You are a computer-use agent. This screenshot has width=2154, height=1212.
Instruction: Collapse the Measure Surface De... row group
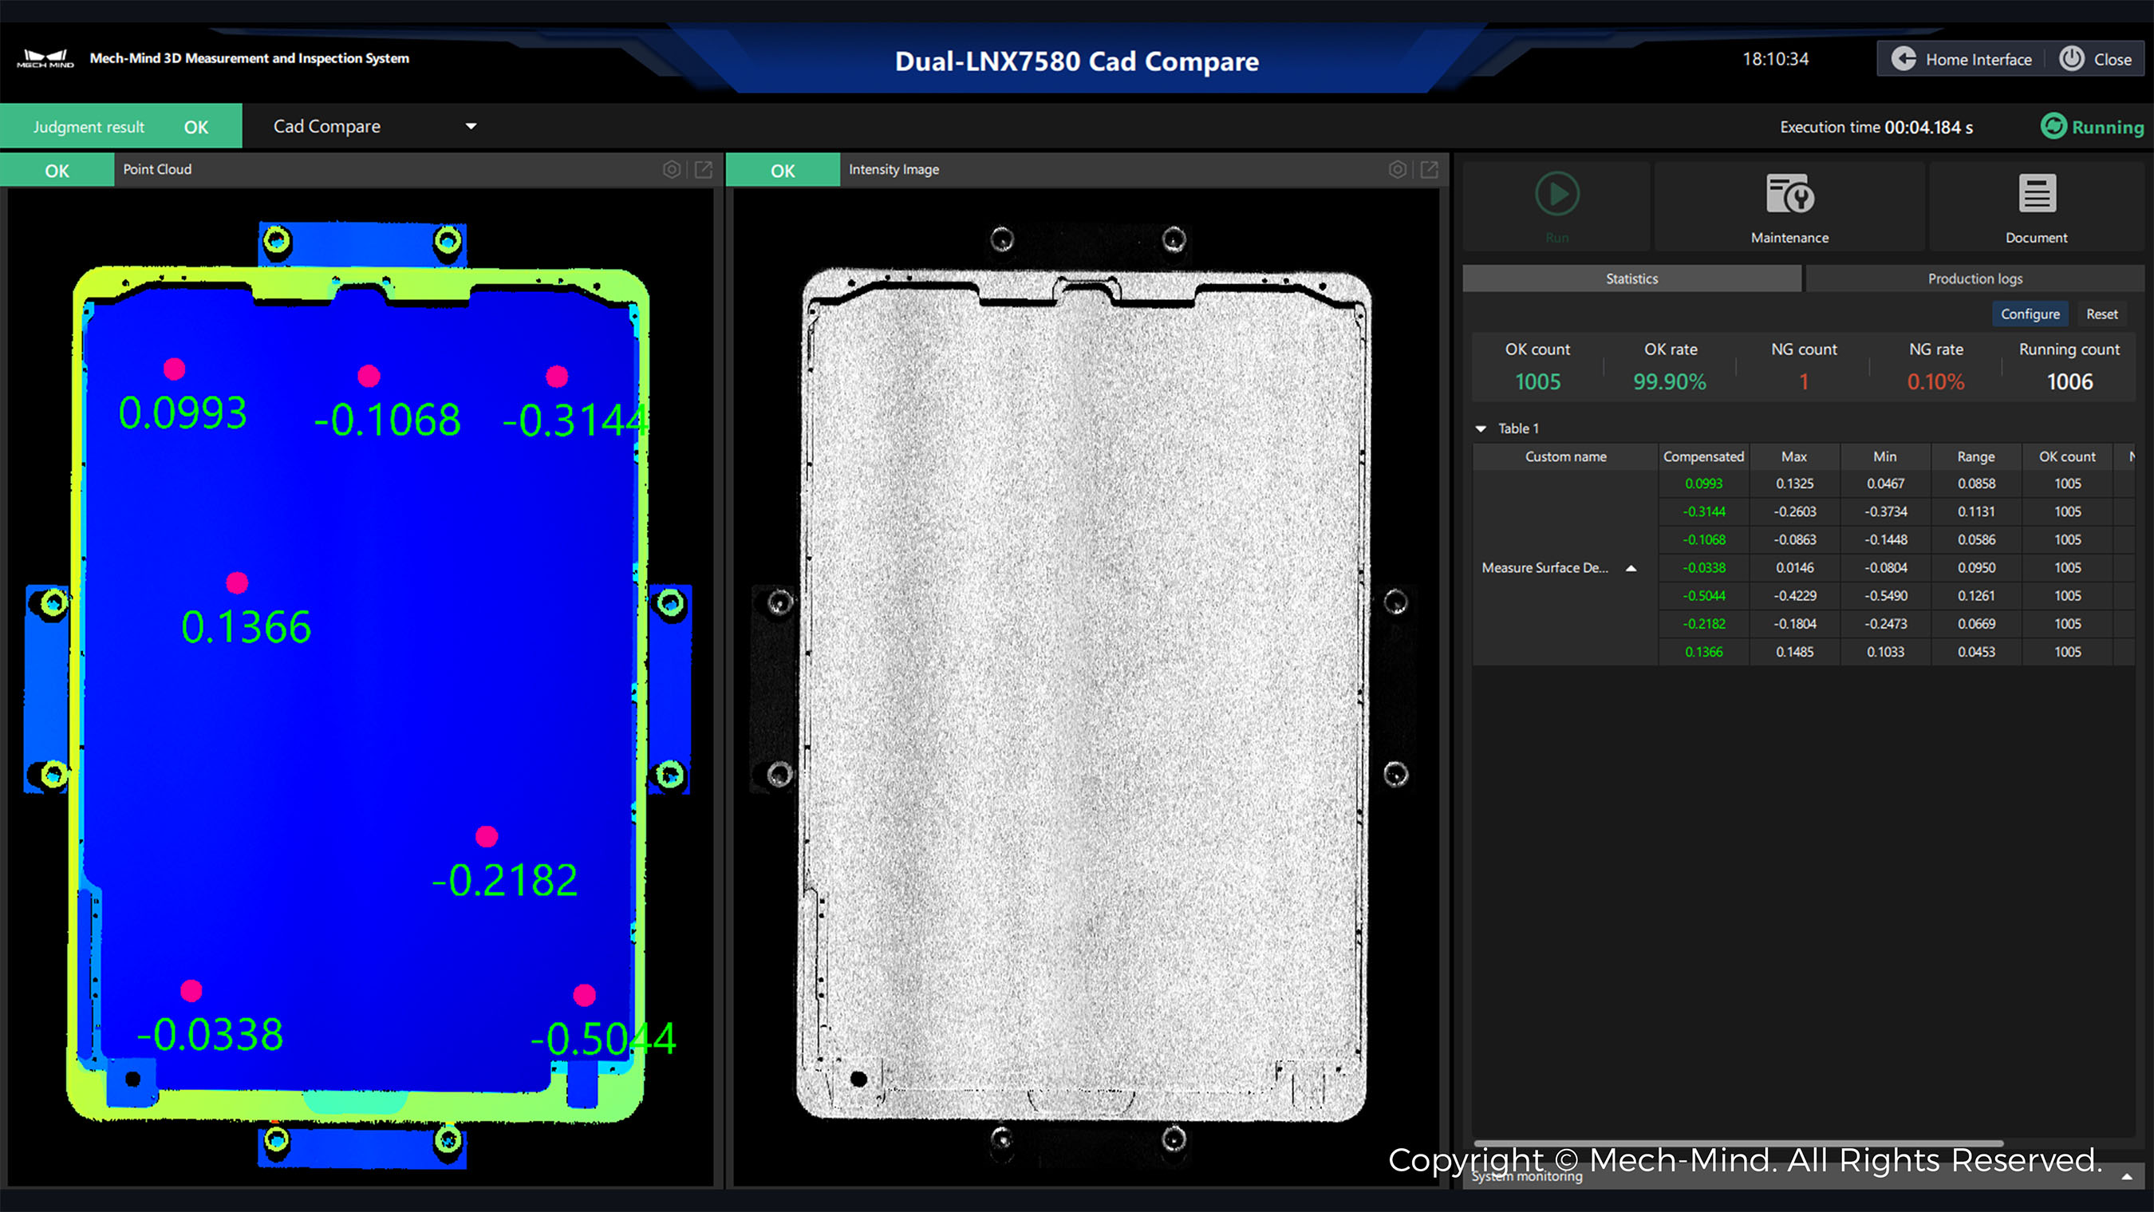pyautogui.click(x=1631, y=569)
